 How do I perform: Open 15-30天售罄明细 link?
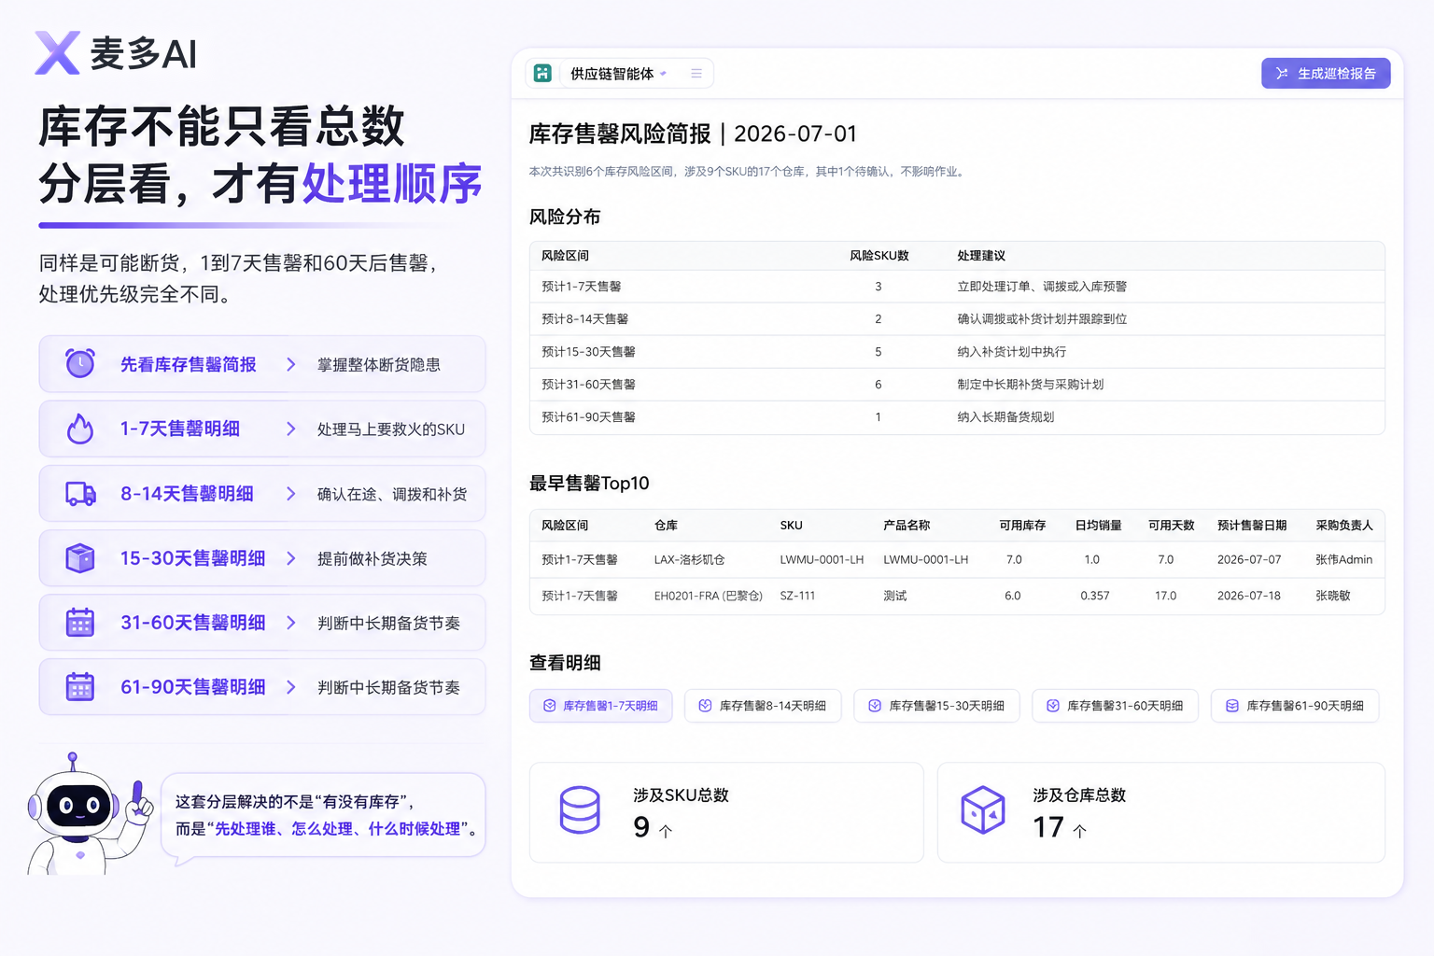192,558
